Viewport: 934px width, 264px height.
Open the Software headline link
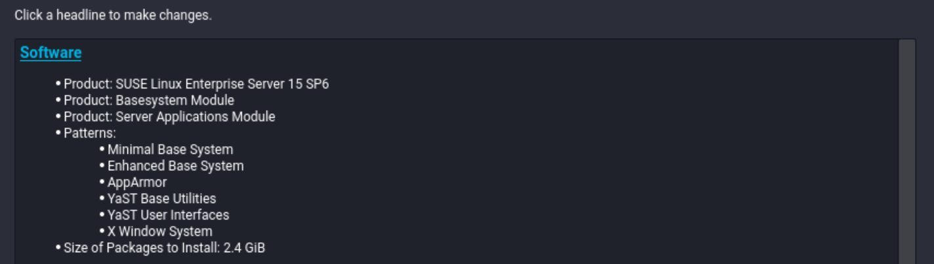[51, 53]
